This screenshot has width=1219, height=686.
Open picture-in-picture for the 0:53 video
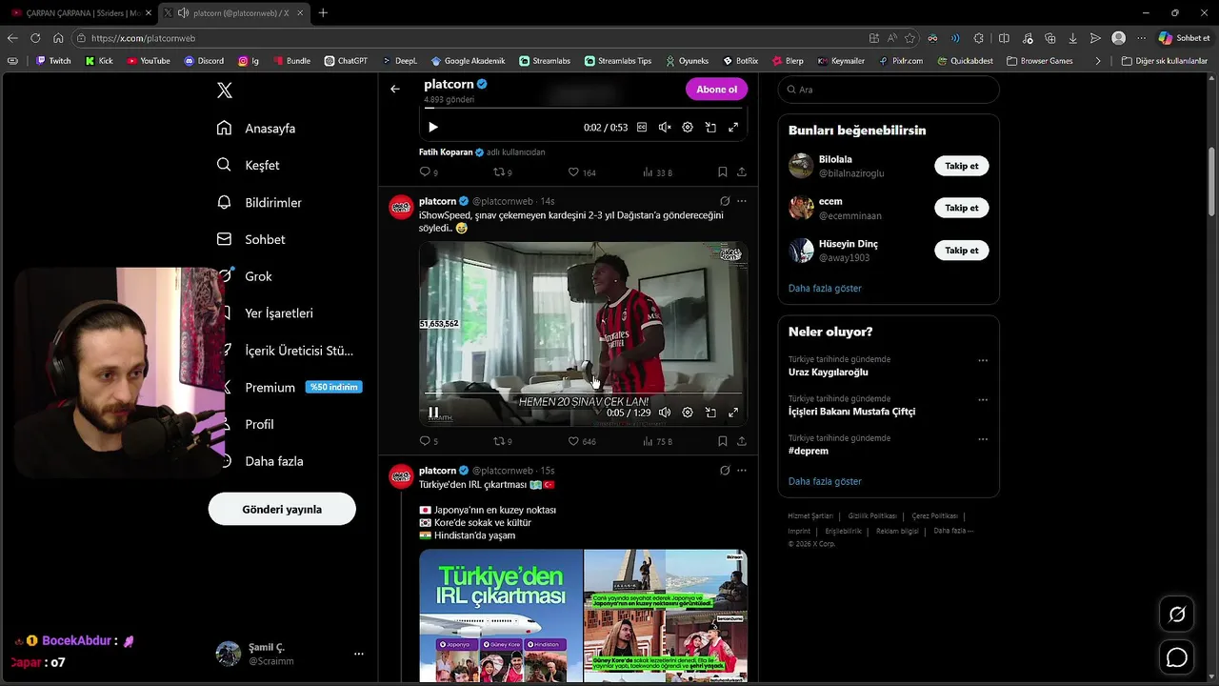[x=710, y=128]
